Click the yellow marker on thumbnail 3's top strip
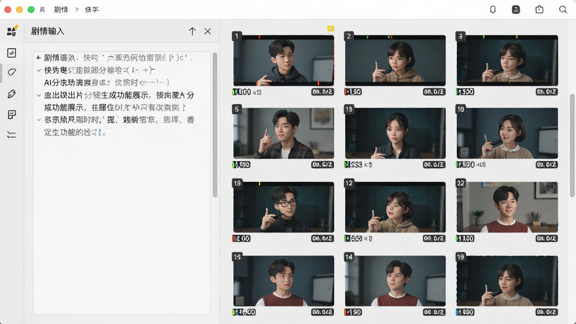This screenshot has width=576, height=324. click(x=516, y=37)
